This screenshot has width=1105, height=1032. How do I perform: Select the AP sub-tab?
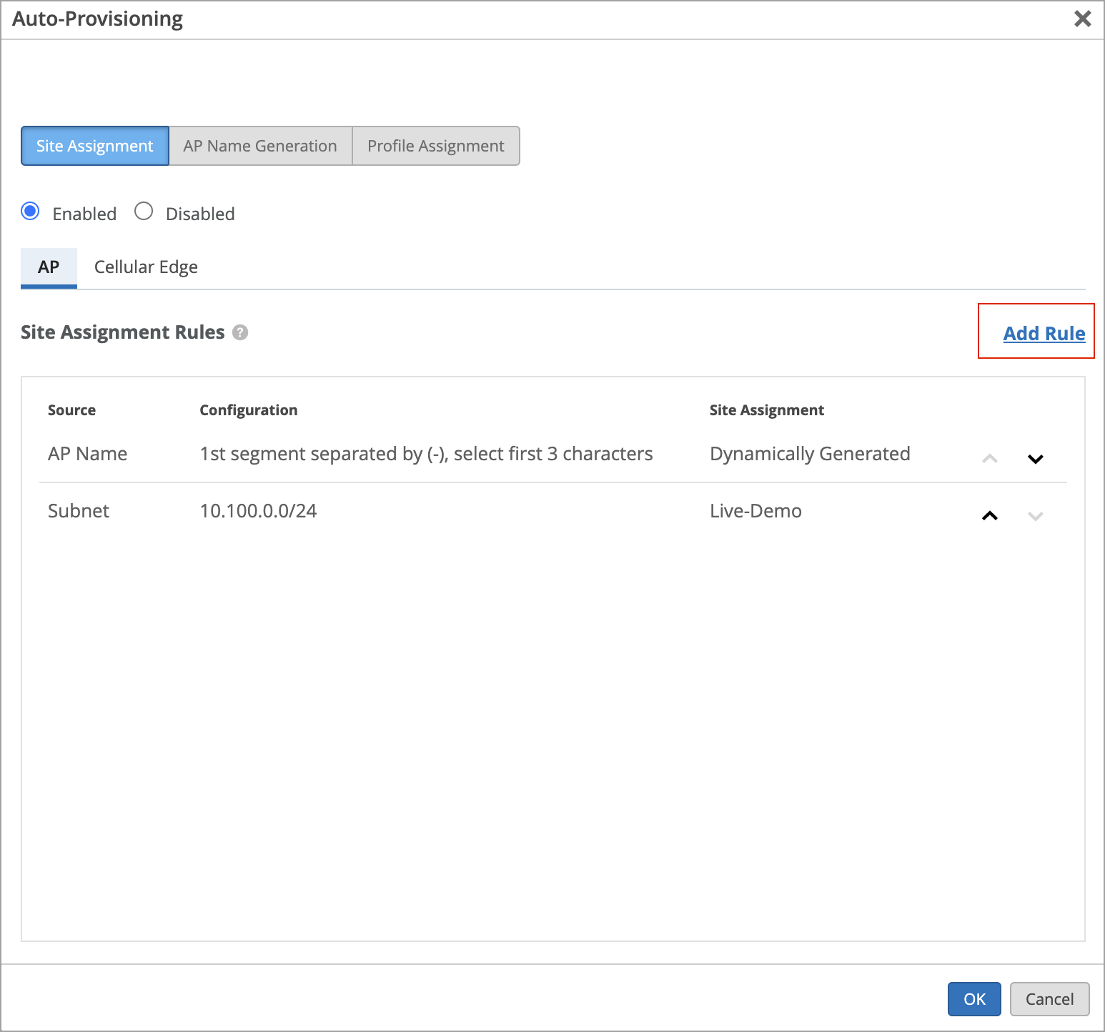pos(49,267)
